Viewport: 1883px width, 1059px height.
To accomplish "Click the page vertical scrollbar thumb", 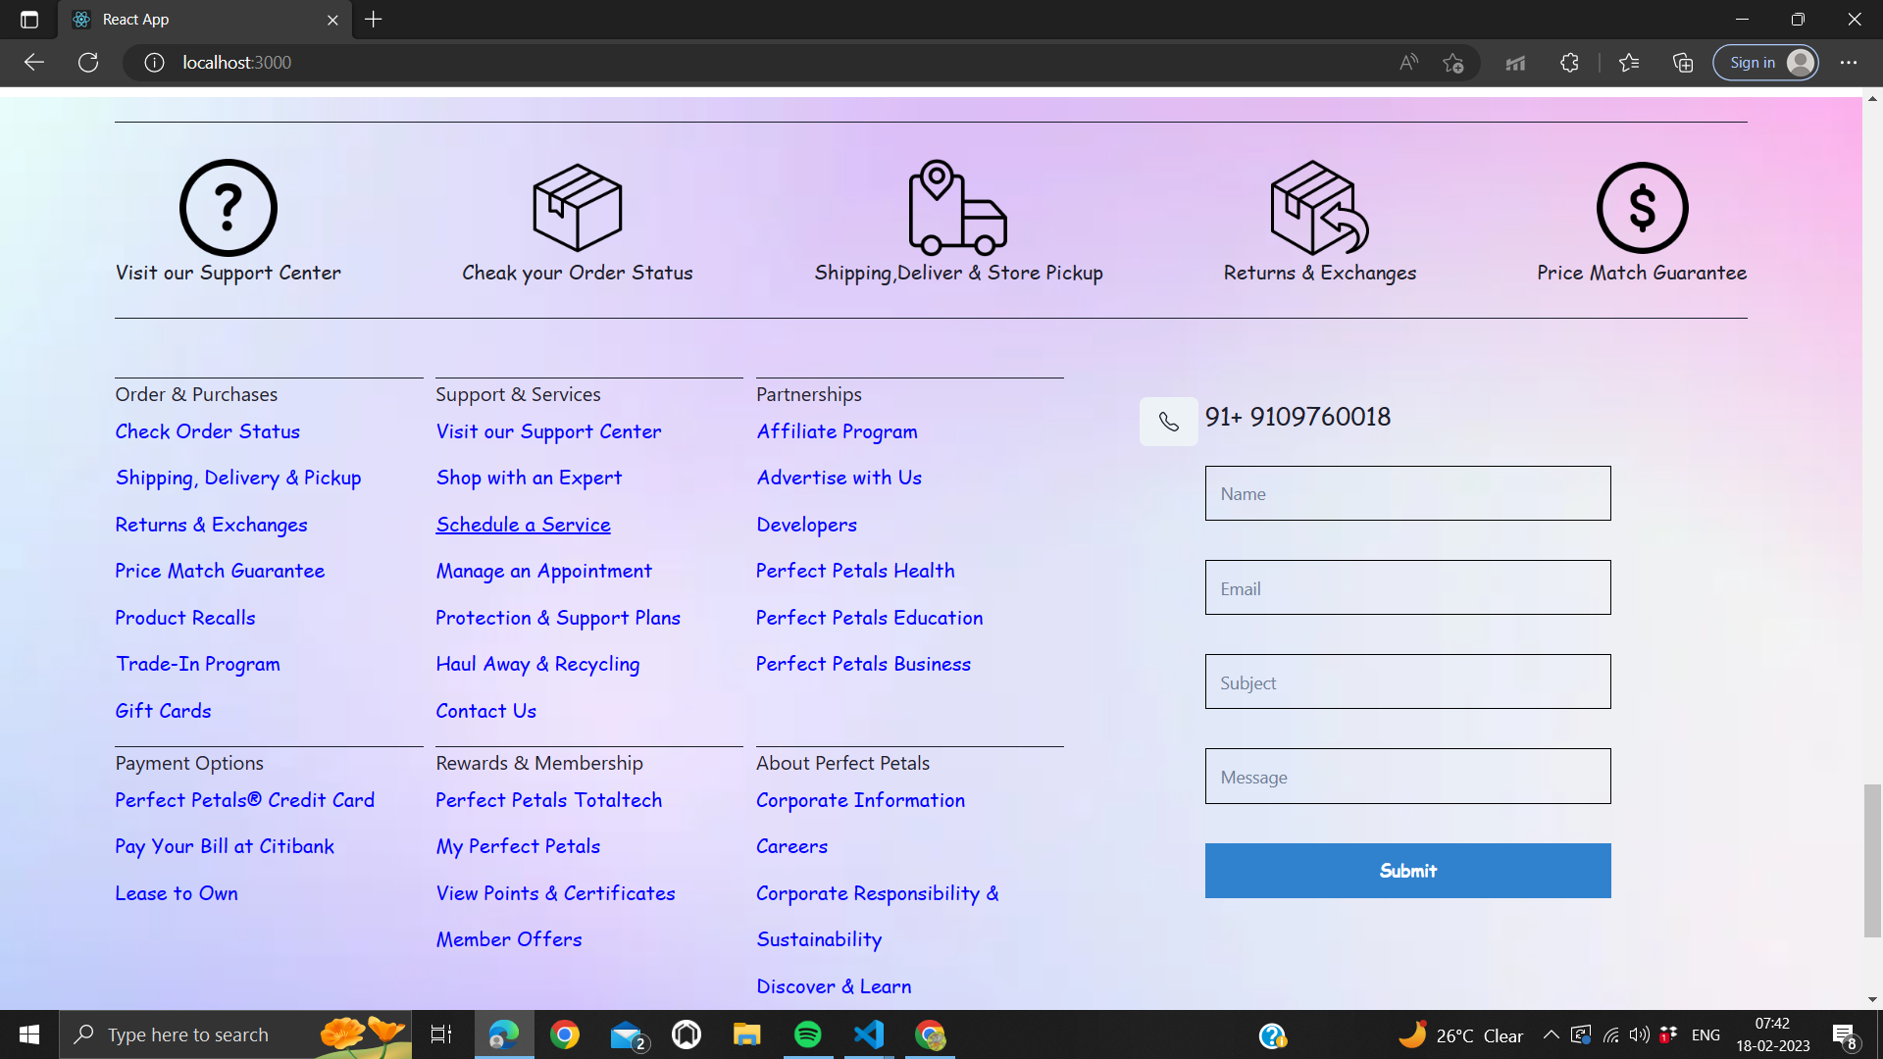I will click(x=1872, y=860).
